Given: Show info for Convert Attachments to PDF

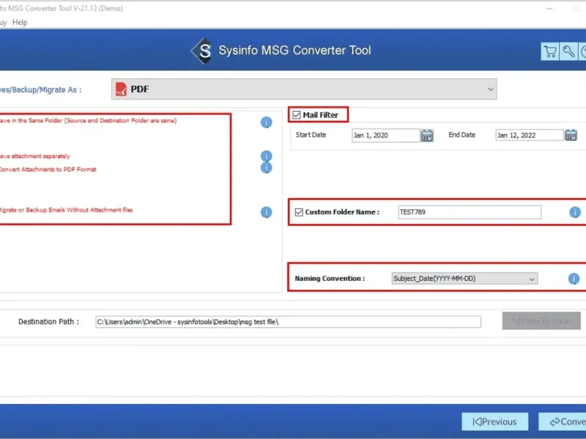Looking at the screenshot, I should (x=266, y=168).
